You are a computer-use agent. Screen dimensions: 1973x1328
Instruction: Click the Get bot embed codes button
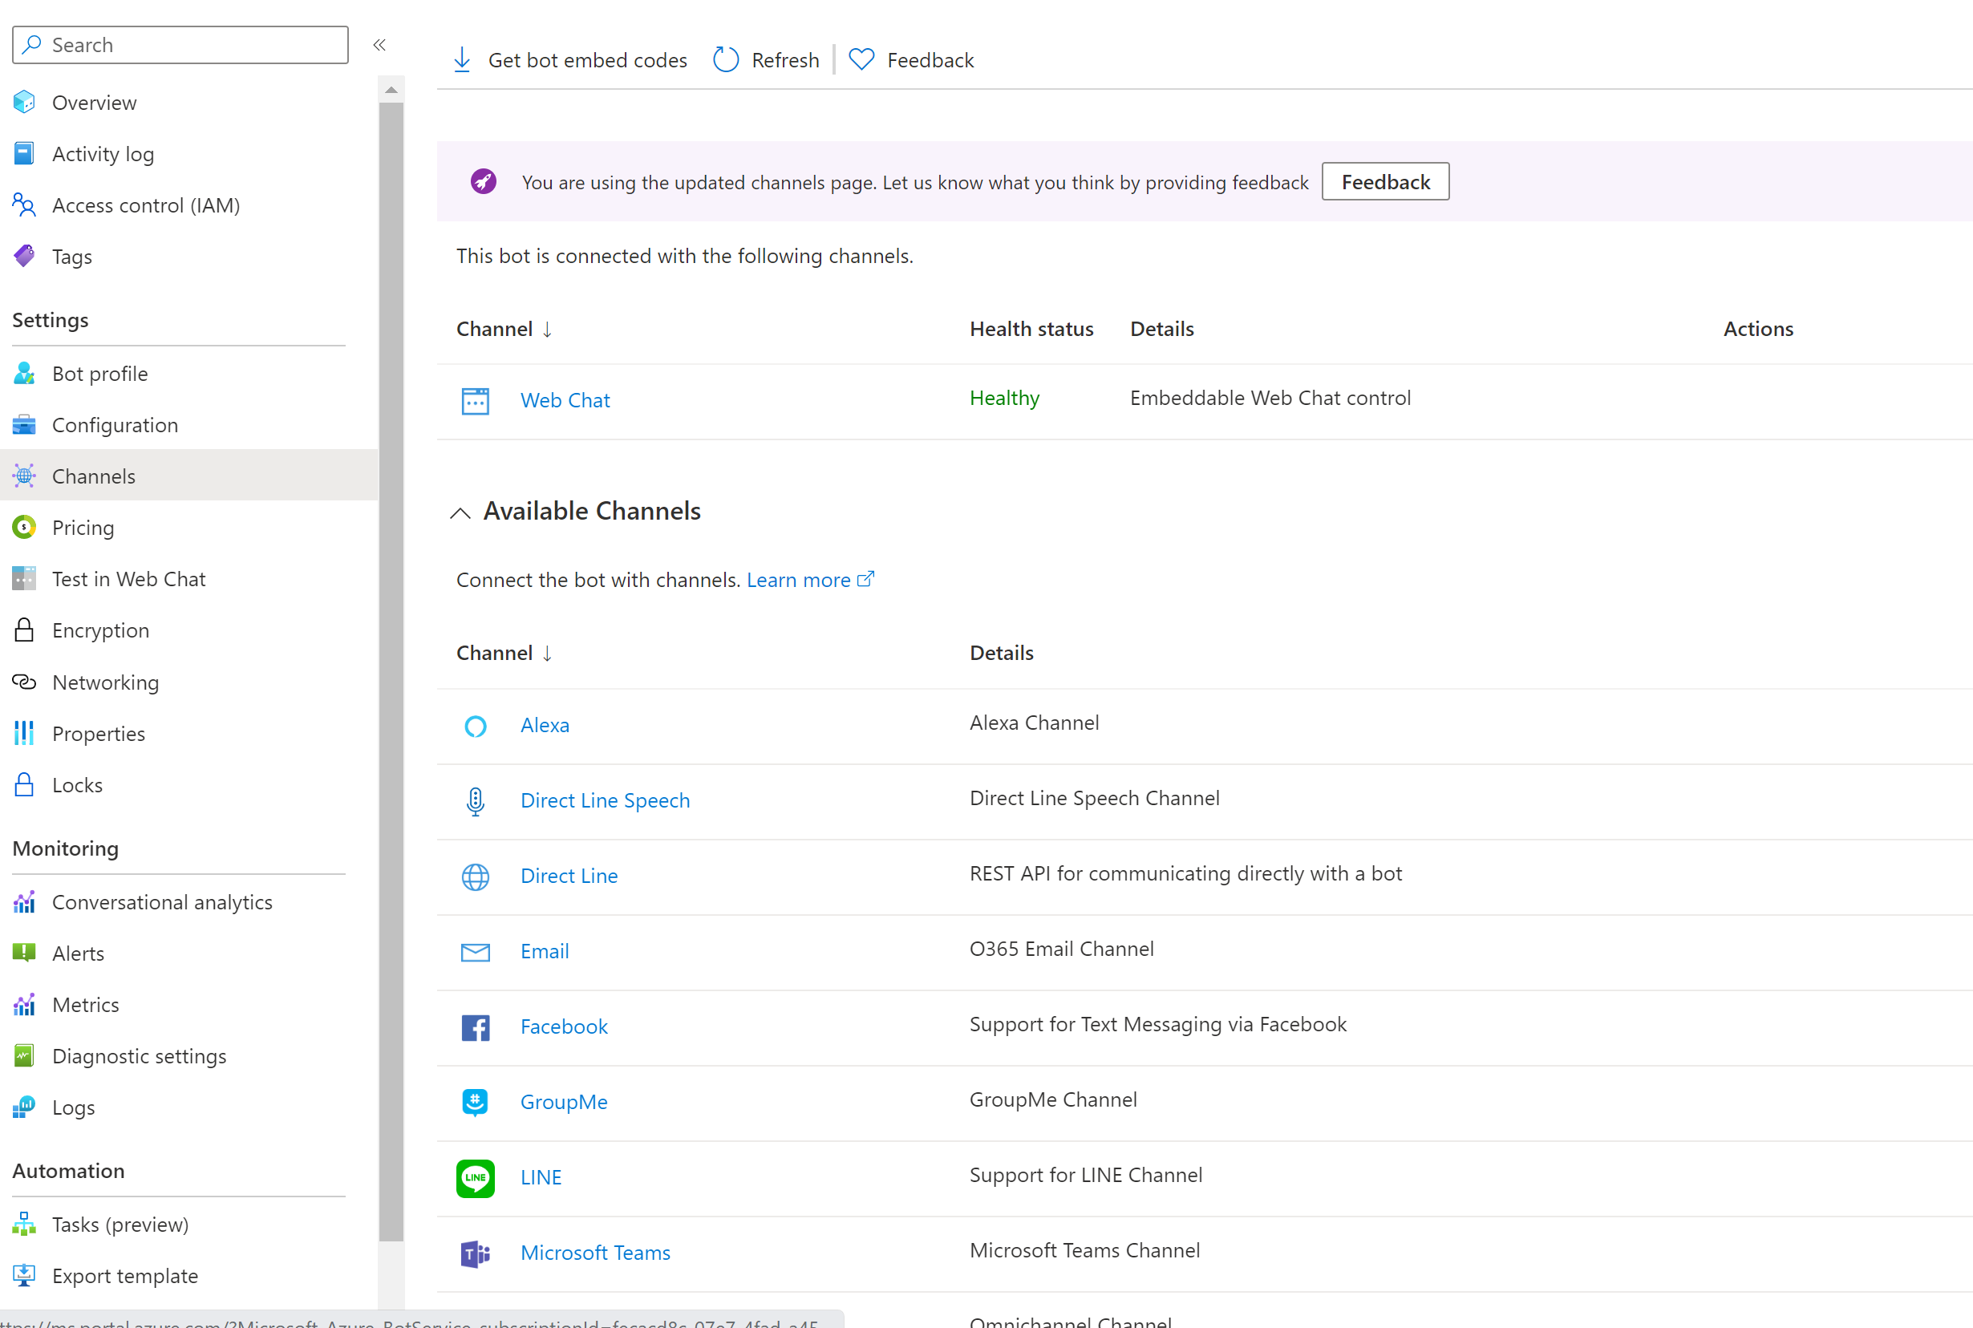click(571, 59)
